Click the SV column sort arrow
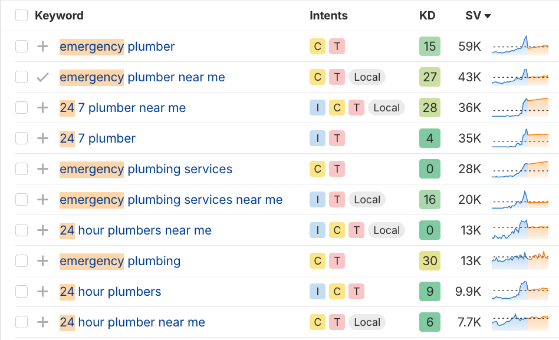Viewport: 559px width, 340px height. coord(487,16)
